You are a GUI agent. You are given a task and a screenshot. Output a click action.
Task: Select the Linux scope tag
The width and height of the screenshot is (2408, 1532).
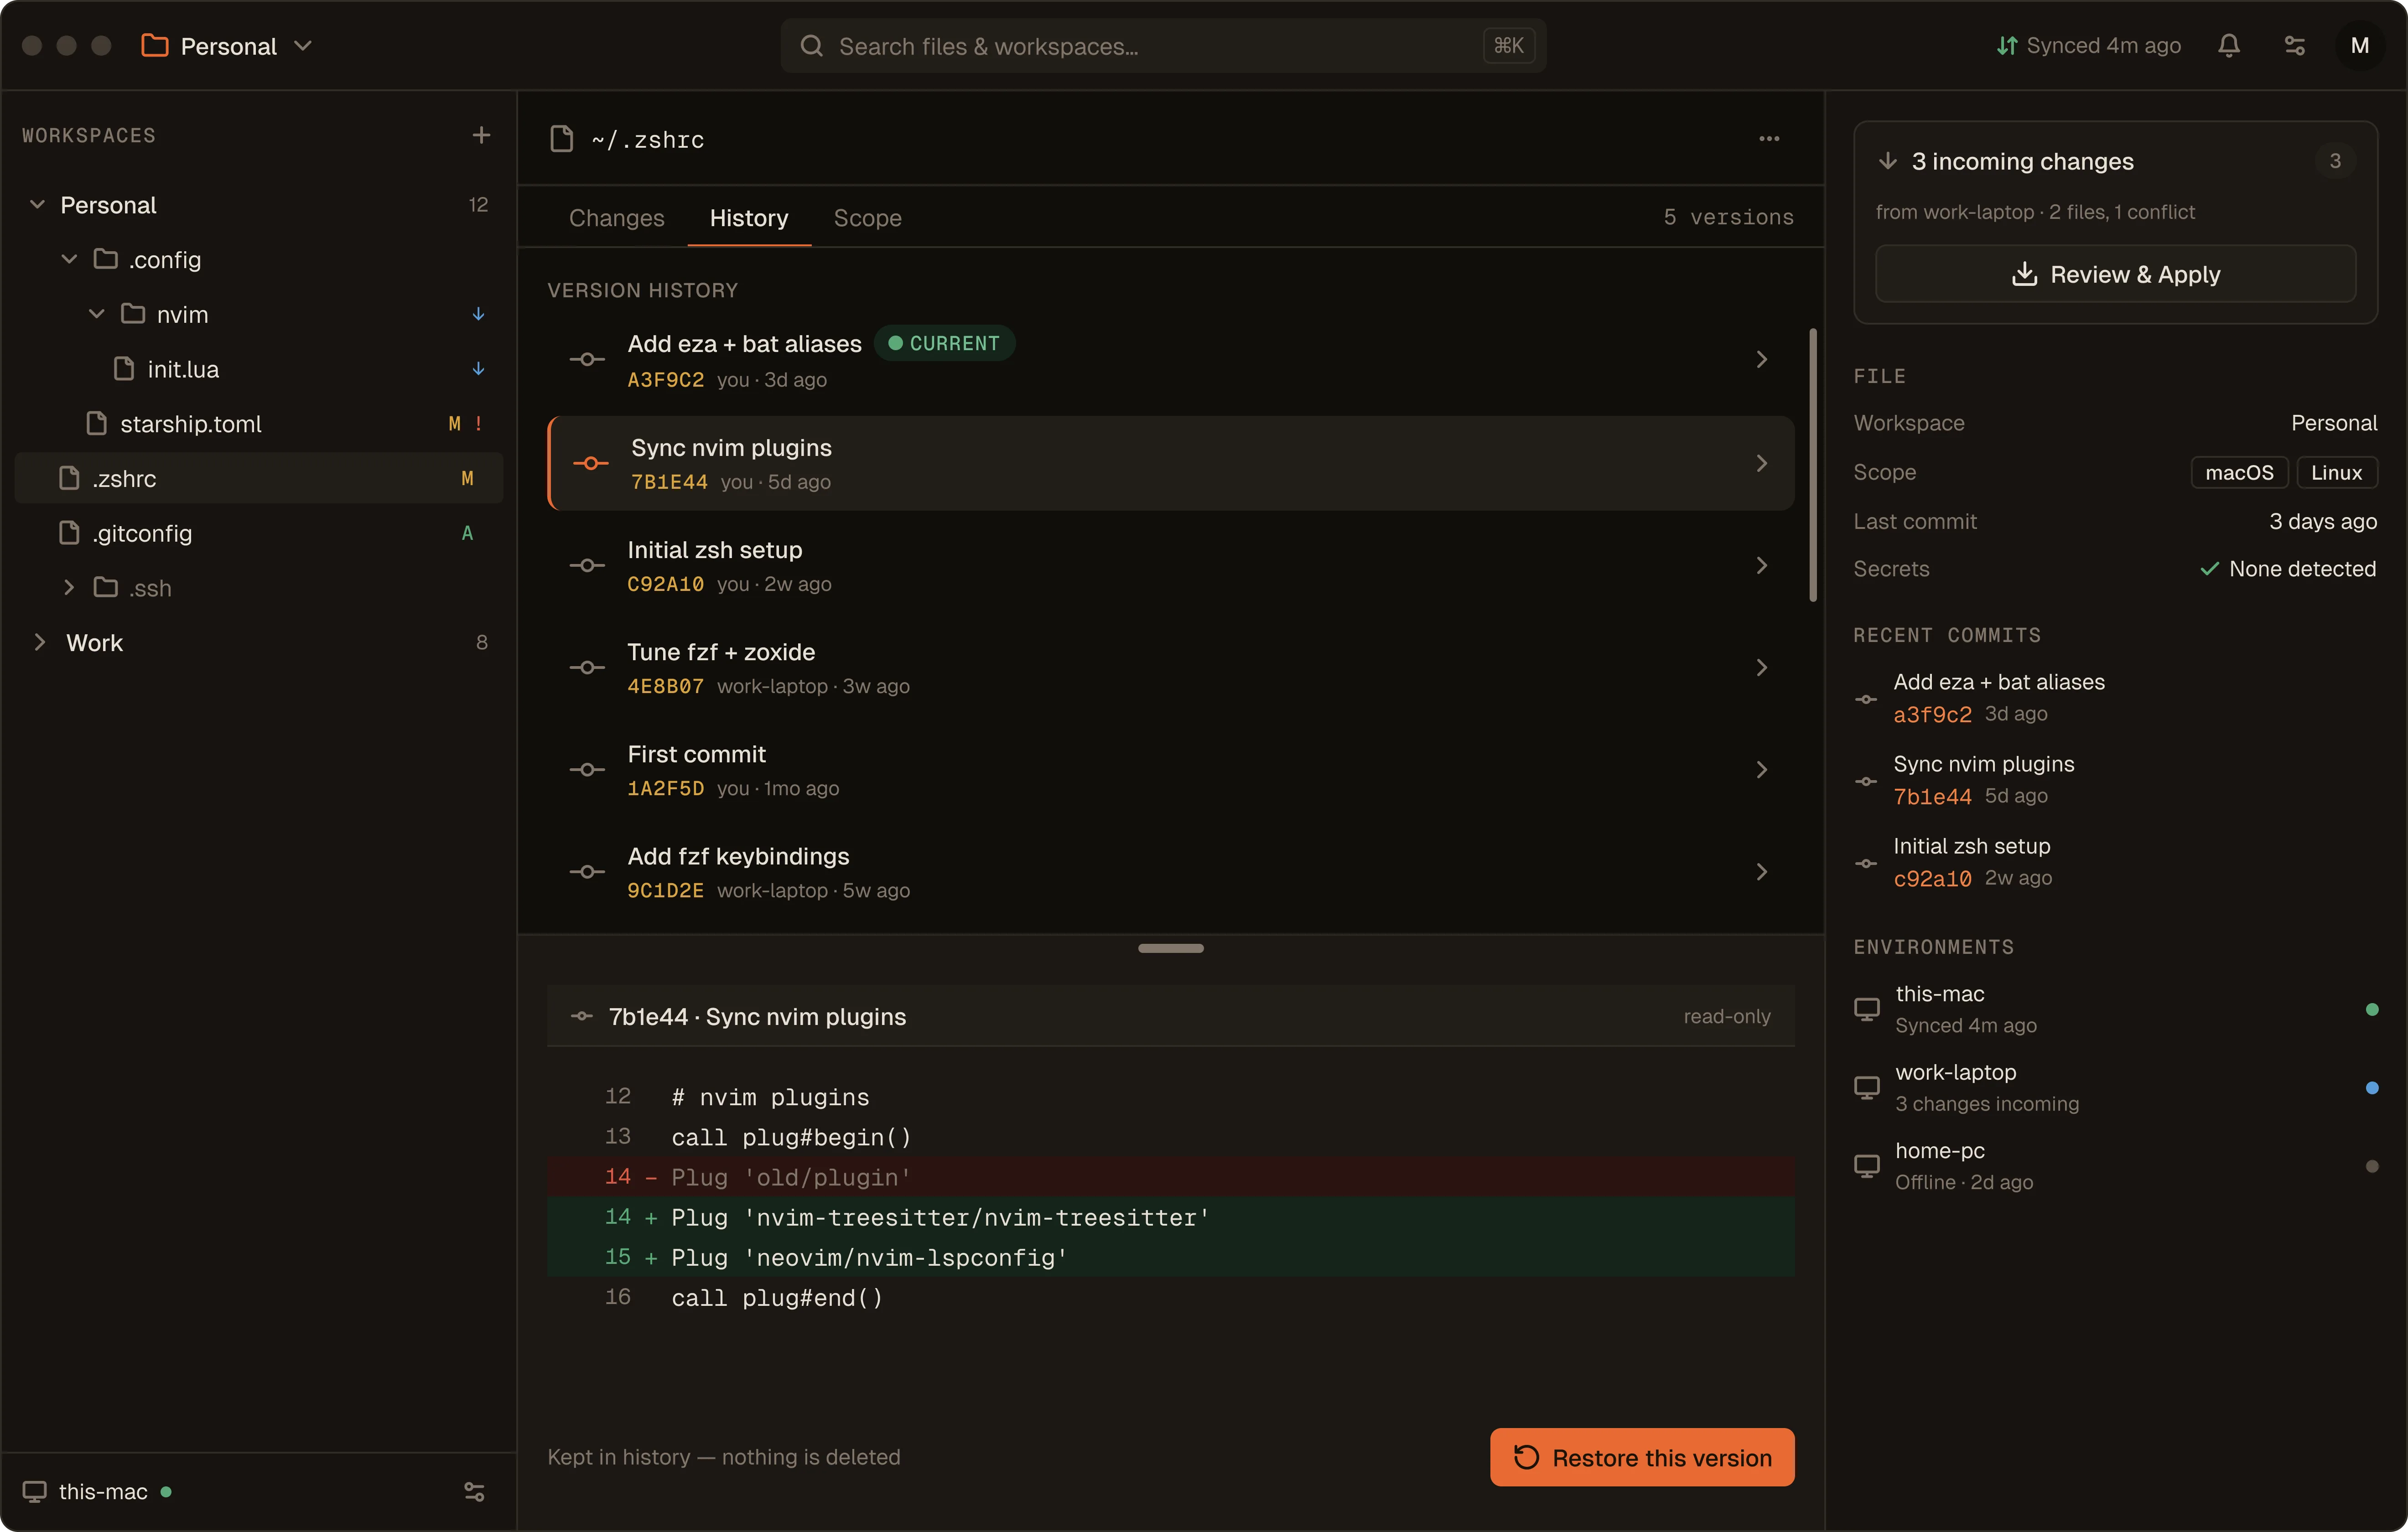(2336, 473)
